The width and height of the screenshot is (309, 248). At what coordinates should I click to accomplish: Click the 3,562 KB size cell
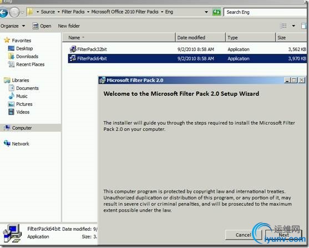tap(297, 49)
